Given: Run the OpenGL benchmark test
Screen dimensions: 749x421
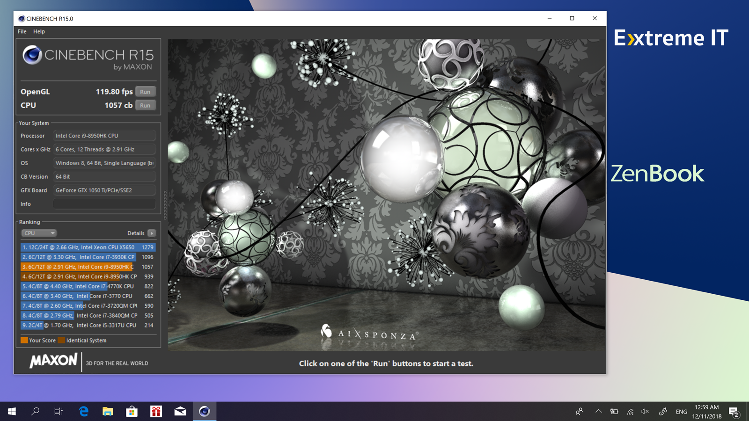Looking at the screenshot, I should click(145, 92).
